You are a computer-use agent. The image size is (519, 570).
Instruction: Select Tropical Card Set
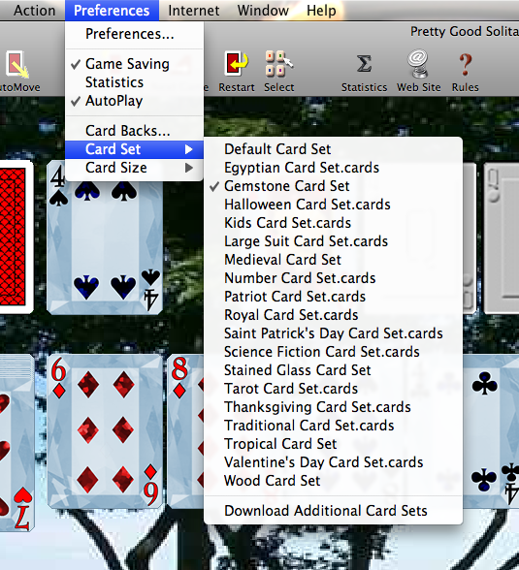click(x=333, y=444)
